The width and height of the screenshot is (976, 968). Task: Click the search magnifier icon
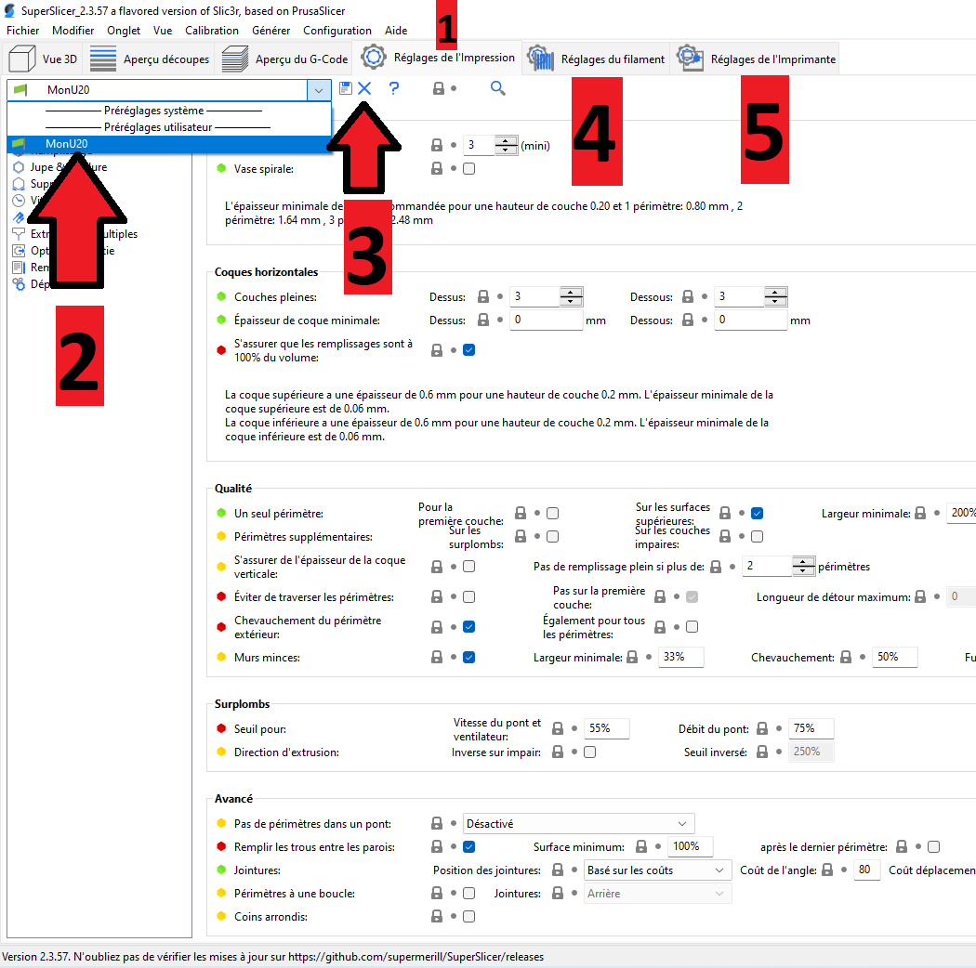click(498, 88)
